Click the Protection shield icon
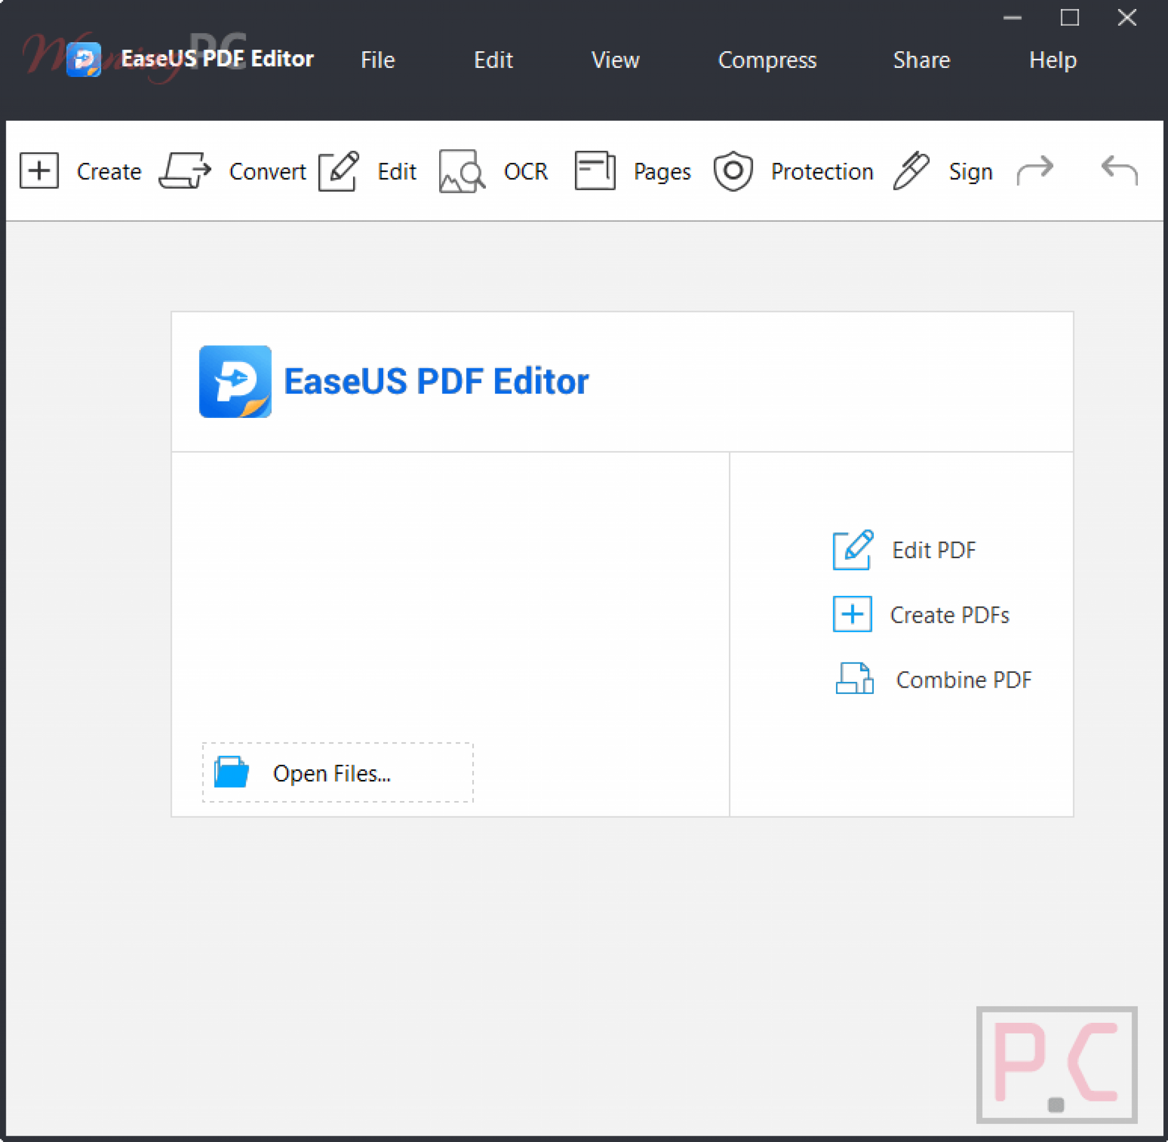Image resolution: width=1168 pixels, height=1142 pixels. point(732,171)
